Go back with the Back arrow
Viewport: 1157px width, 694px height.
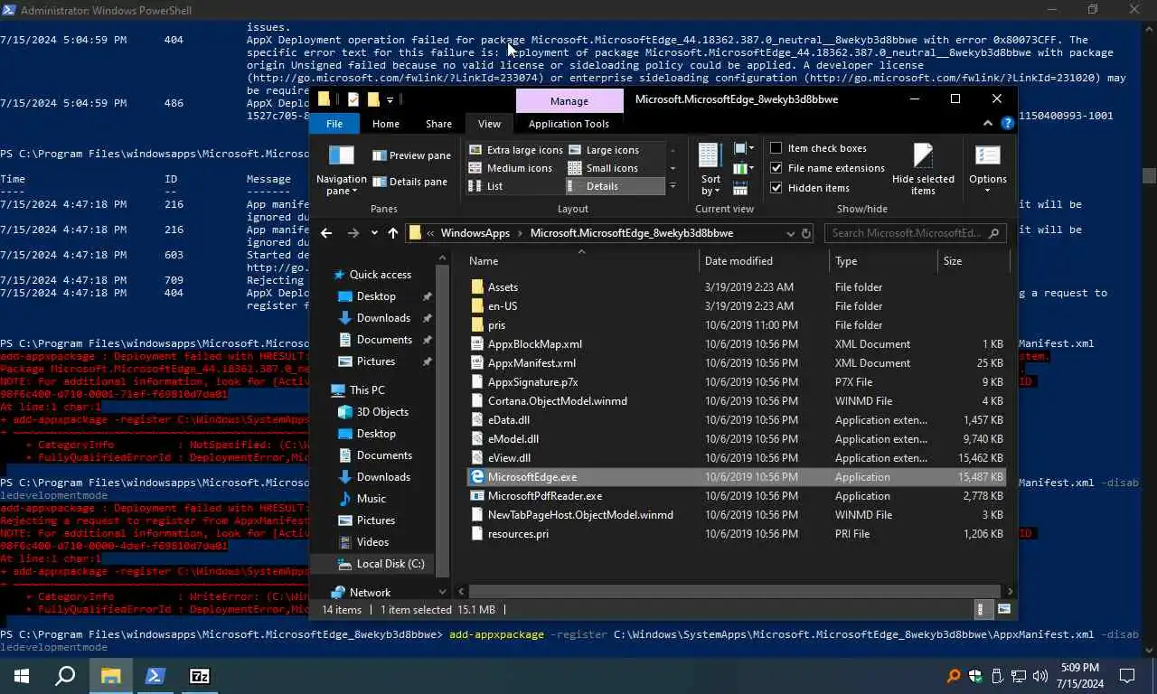(326, 233)
